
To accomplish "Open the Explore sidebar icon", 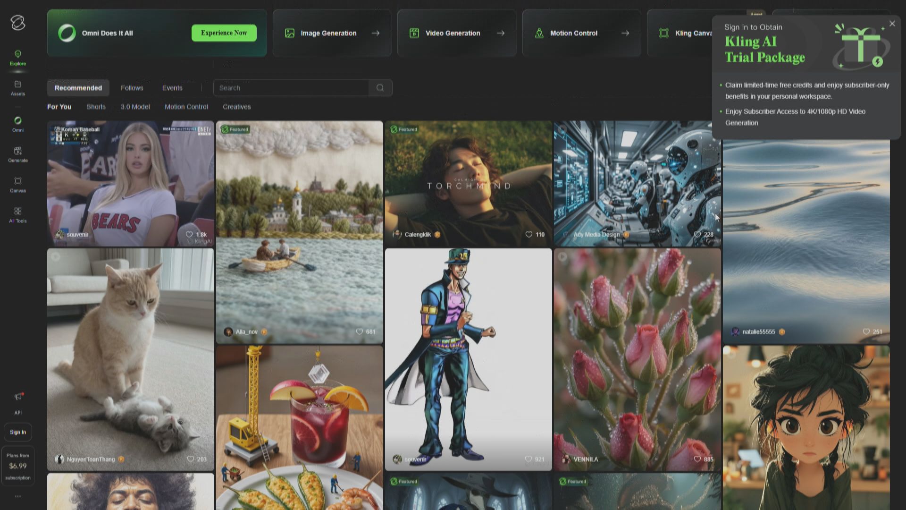I will pyautogui.click(x=18, y=54).
